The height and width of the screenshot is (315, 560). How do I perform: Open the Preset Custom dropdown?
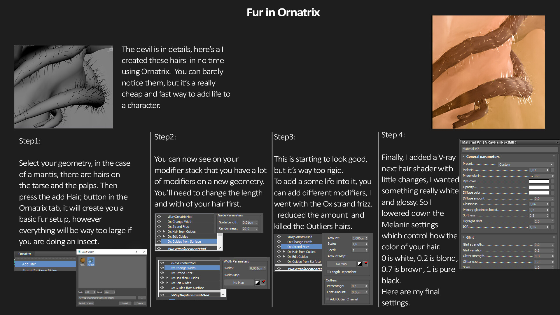[x=526, y=164]
